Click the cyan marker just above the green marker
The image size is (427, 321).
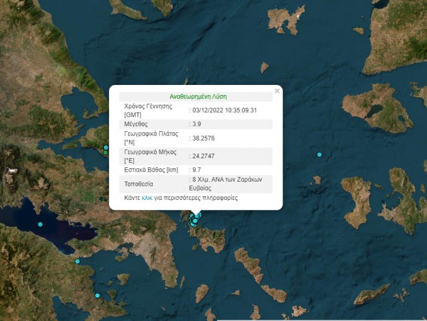click(x=106, y=147)
